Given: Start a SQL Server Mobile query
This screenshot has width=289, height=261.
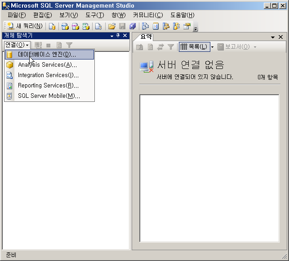Looking at the screenshot, I should pos(98,26).
